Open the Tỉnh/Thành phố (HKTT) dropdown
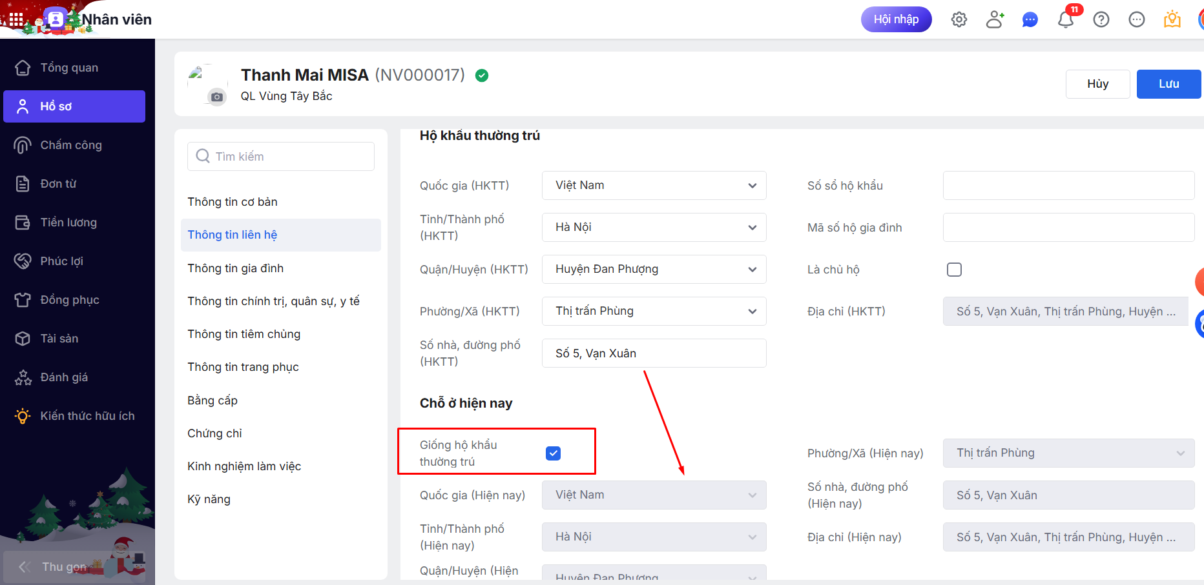 click(x=654, y=228)
